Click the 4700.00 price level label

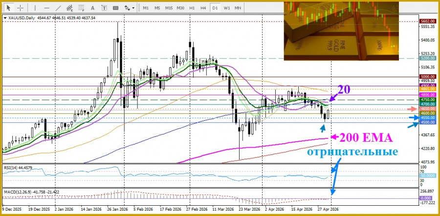click(428, 104)
